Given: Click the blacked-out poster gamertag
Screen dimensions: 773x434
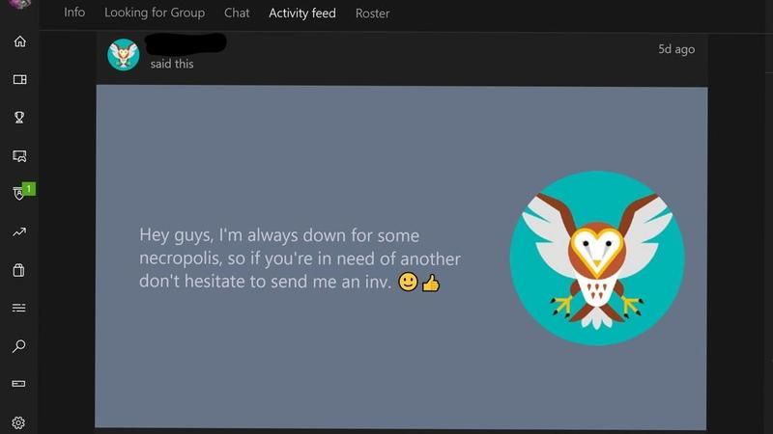Looking at the screenshot, I should click(x=186, y=43).
